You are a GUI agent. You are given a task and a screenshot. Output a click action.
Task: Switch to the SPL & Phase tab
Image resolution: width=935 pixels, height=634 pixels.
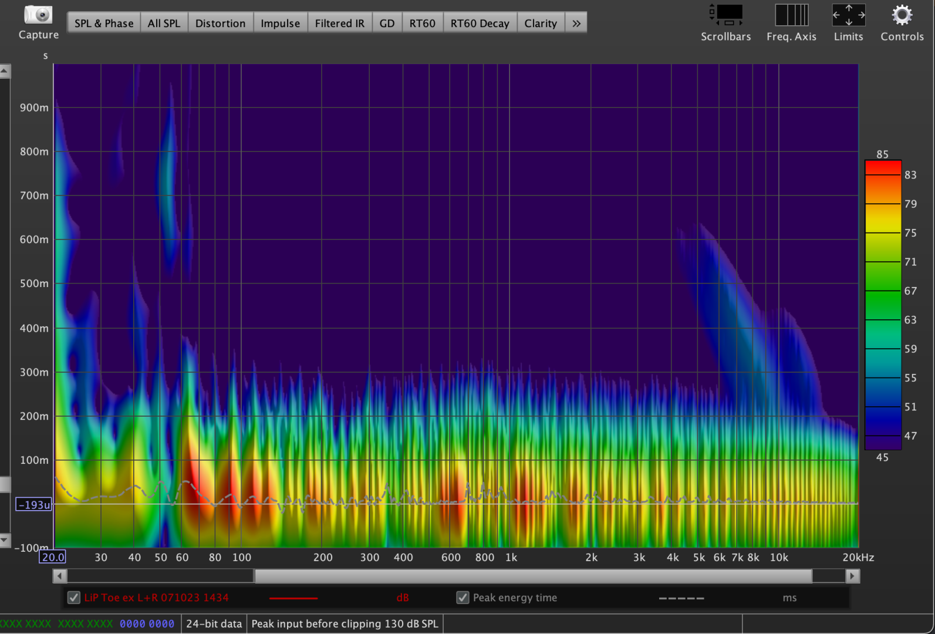[104, 23]
